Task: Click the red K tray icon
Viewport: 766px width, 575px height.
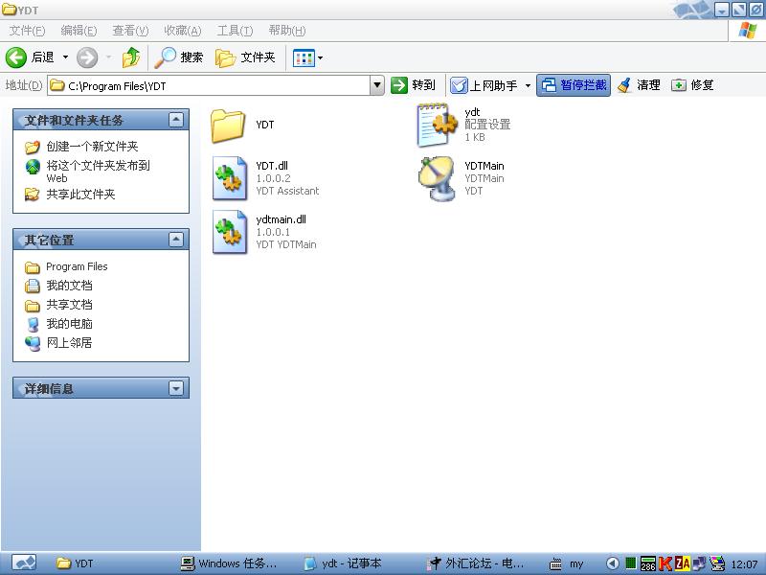Action: [x=665, y=563]
